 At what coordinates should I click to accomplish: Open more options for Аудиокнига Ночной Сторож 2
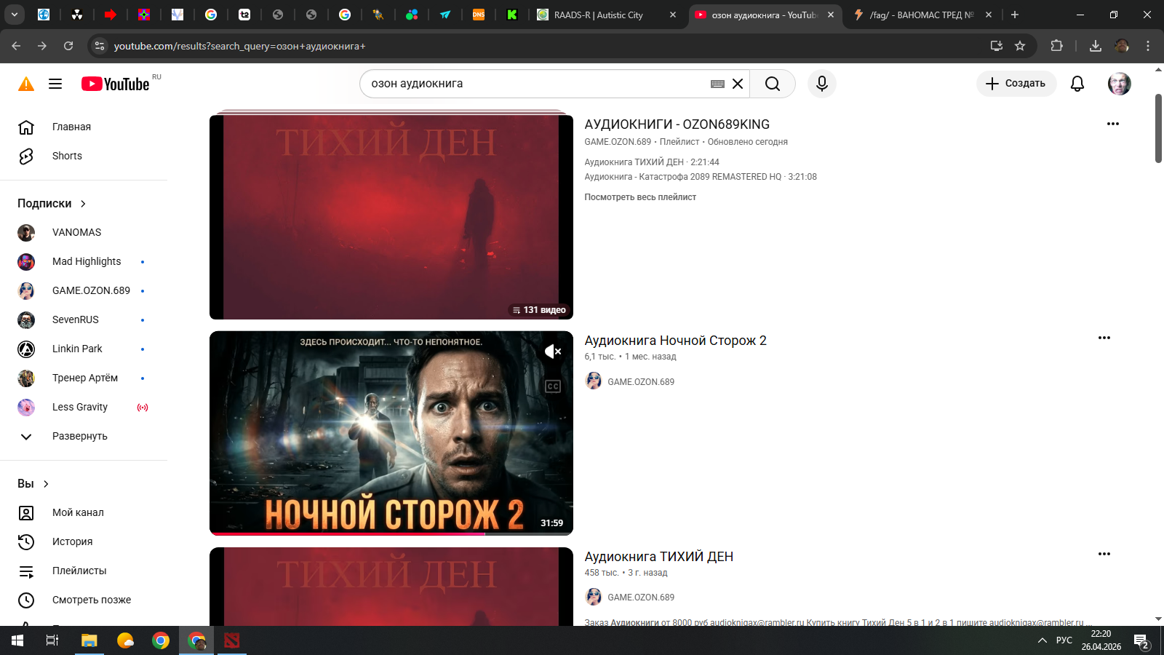pos(1104,338)
